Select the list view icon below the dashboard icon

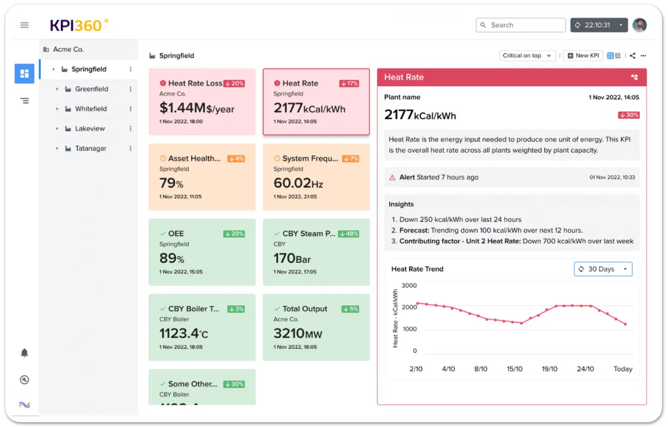pyautogui.click(x=24, y=100)
